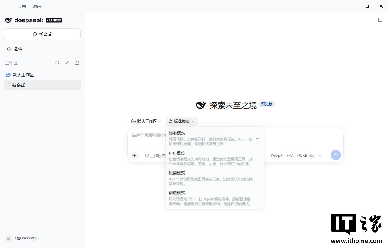This screenshot has height=248, width=388.
Task: Add a new workspace folder icon
Action: coord(77,63)
